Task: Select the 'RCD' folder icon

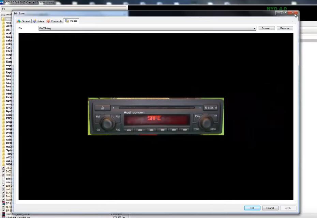Action: point(3,143)
